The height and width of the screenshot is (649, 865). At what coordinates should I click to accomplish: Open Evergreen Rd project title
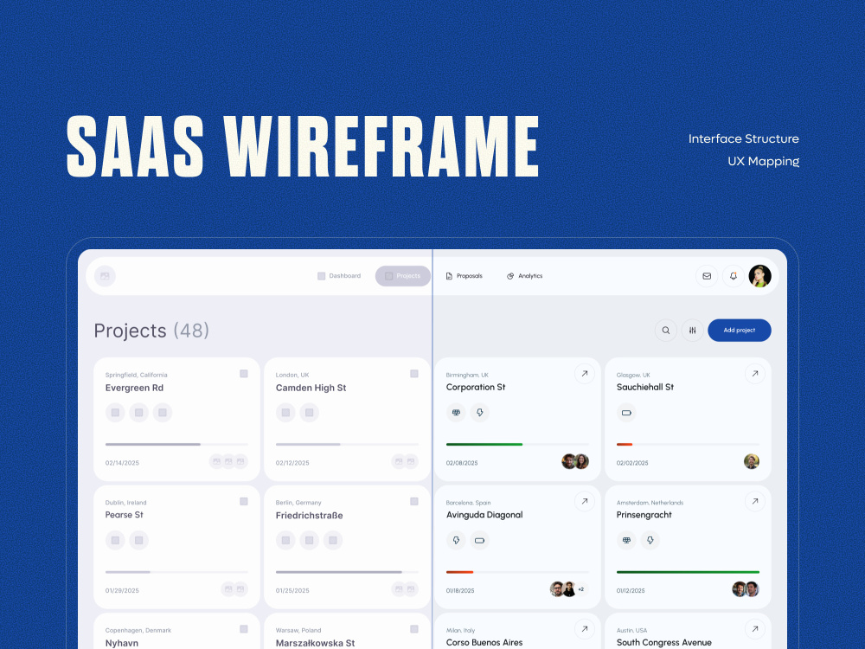click(135, 388)
